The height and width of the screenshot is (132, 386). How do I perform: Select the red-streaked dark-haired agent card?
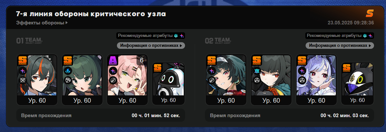point(37,80)
